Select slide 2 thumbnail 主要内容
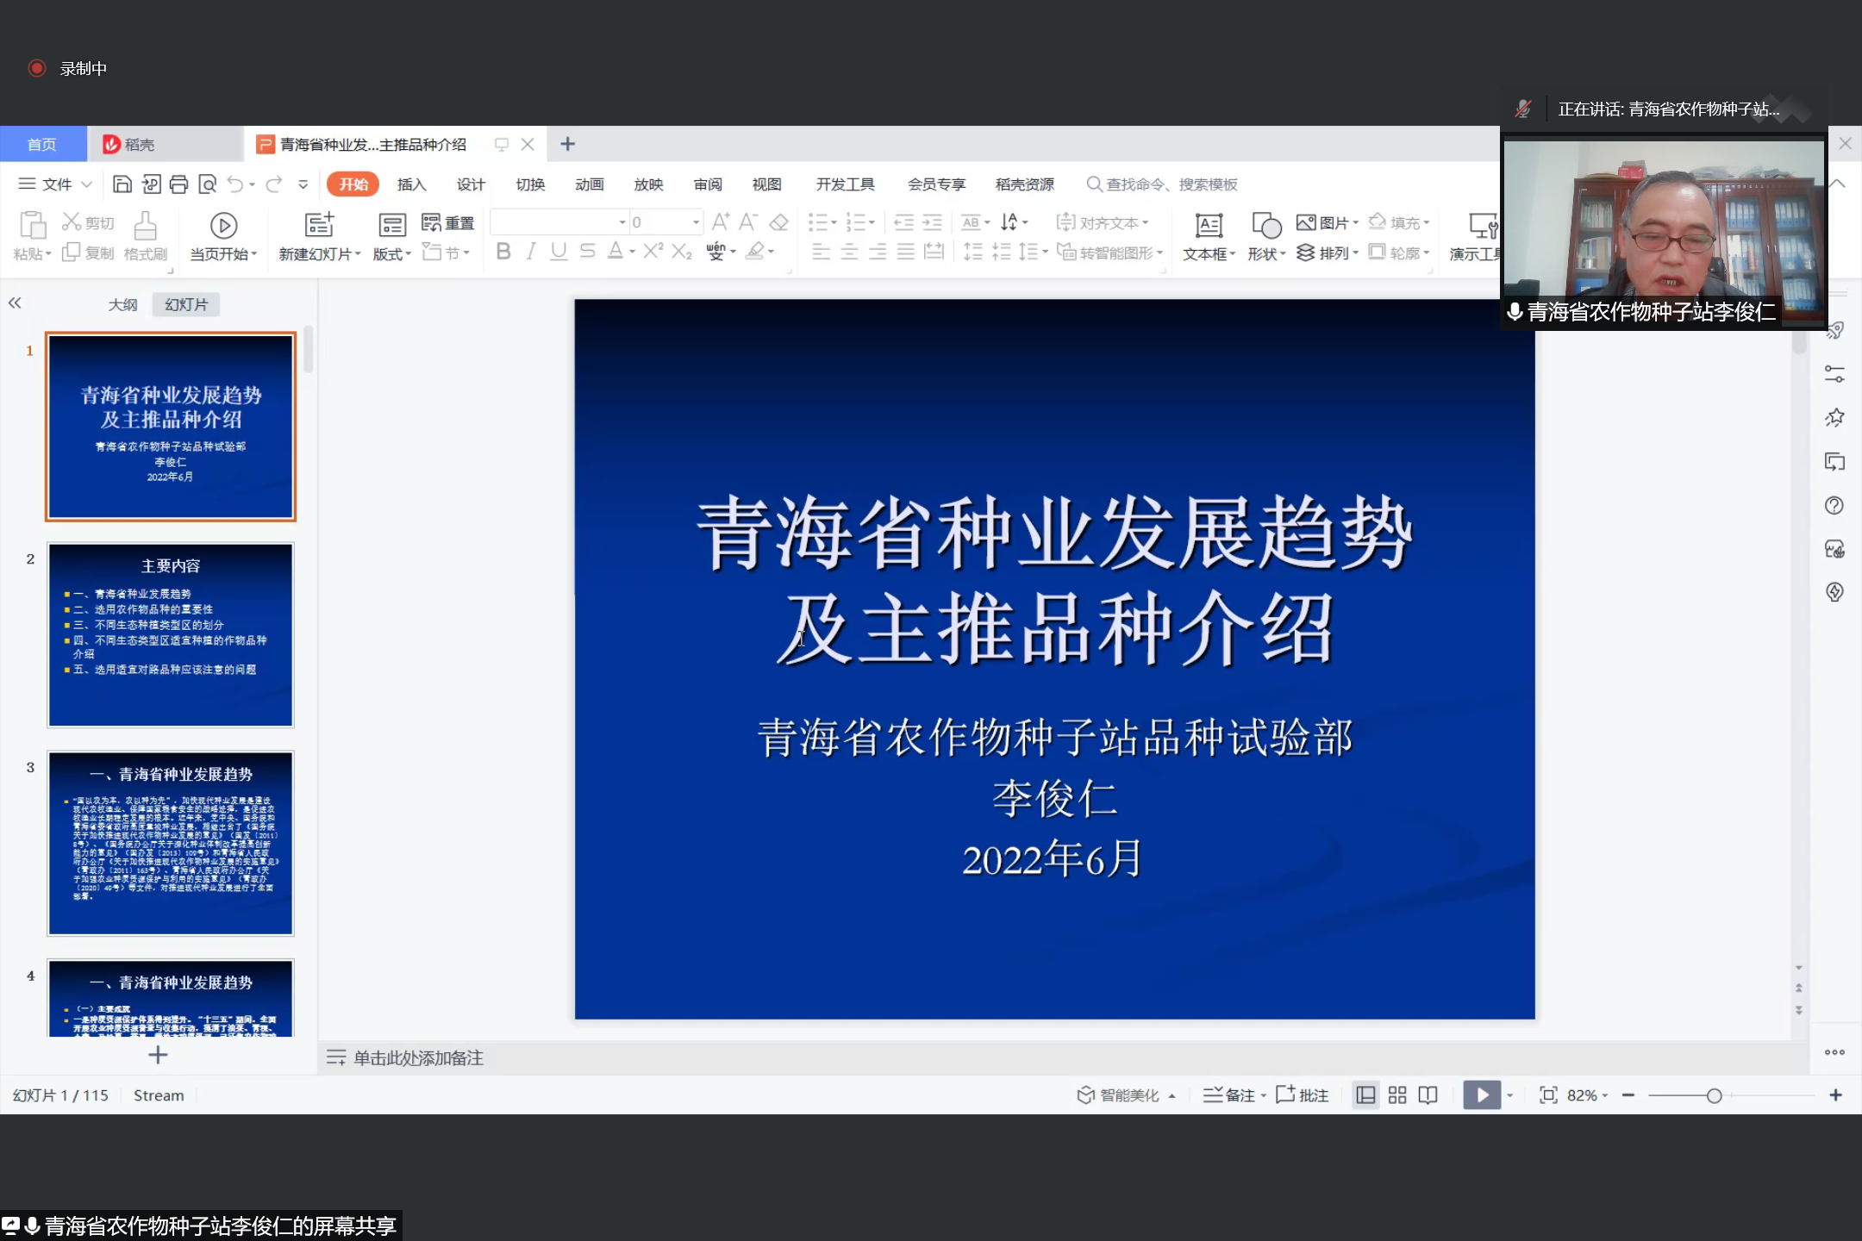This screenshot has height=1241, width=1862. click(x=171, y=635)
